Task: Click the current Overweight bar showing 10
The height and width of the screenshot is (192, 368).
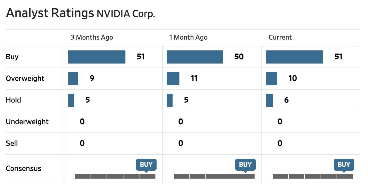Action: point(271,79)
